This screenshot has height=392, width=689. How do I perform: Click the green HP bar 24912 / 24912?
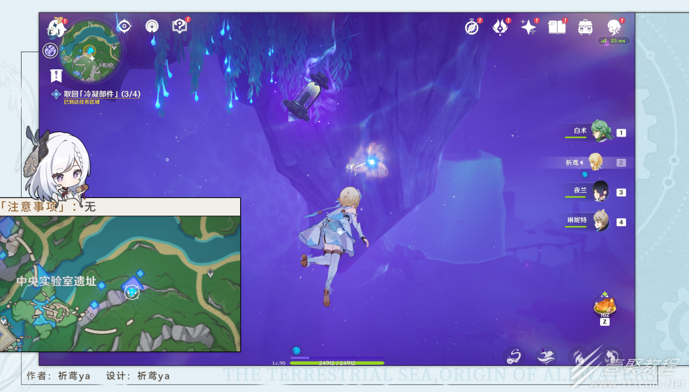[337, 363]
